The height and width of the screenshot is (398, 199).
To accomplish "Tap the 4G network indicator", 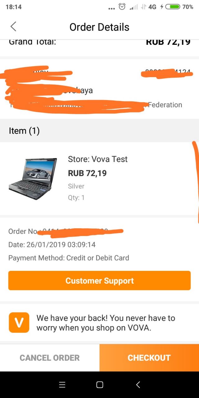I will [152, 7].
